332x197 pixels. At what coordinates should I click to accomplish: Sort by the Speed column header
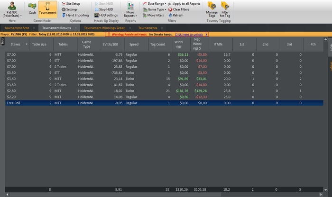(134, 45)
